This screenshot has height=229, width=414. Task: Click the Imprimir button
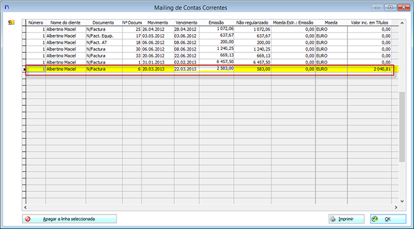pos(346,219)
